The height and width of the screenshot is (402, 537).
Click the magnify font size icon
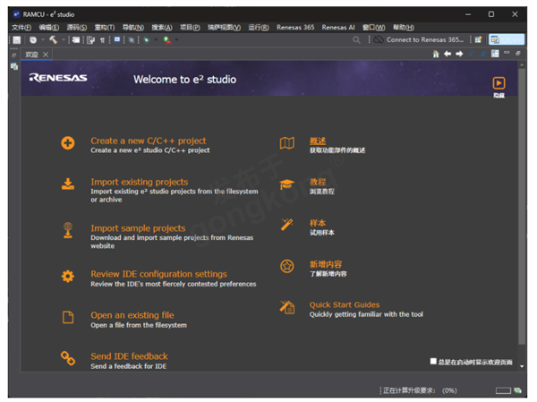point(483,54)
